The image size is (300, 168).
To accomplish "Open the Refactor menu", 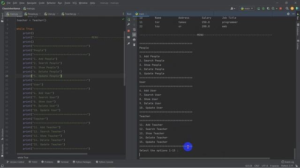I will [x=51, y=3].
